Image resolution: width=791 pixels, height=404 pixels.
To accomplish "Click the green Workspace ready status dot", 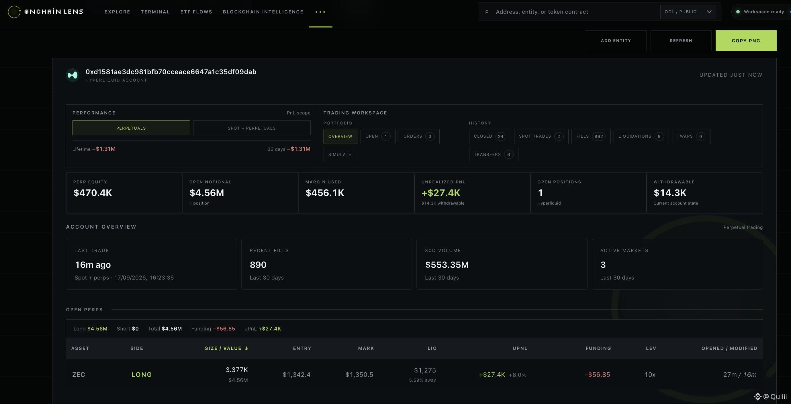I will (x=738, y=12).
